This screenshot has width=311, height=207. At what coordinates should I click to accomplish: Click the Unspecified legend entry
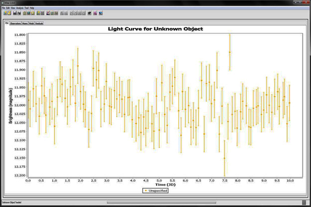click(x=155, y=190)
